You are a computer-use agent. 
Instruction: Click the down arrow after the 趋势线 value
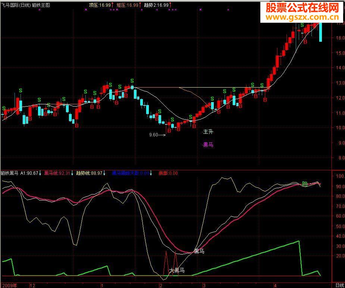[104, 173]
